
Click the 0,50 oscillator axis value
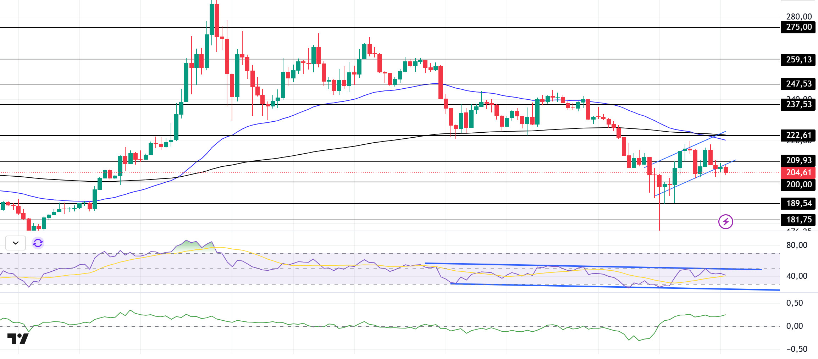pos(795,303)
